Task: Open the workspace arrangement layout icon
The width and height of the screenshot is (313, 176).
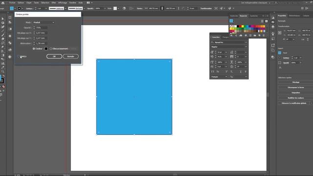Action: click(x=88, y=3)
